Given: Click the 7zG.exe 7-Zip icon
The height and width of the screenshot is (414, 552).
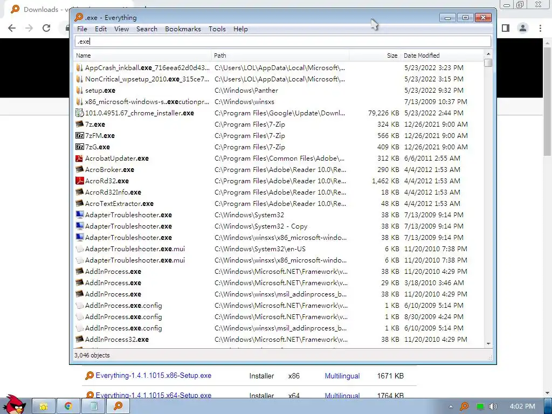Looking at the screenshot, I should tap(80, 147).
